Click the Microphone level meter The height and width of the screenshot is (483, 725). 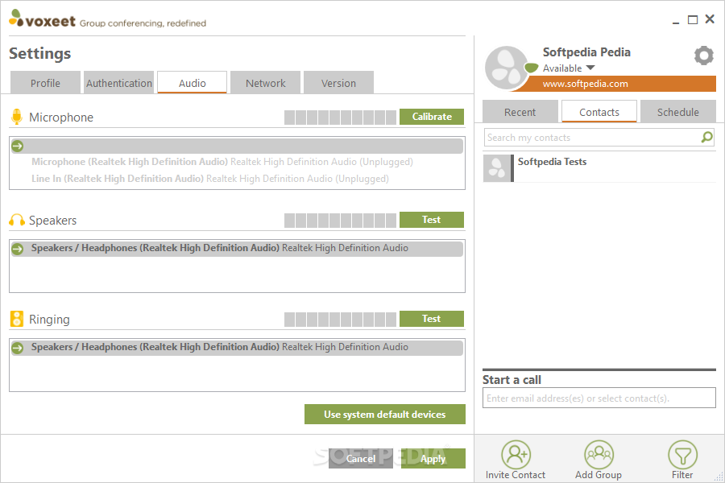pos(340,118)
